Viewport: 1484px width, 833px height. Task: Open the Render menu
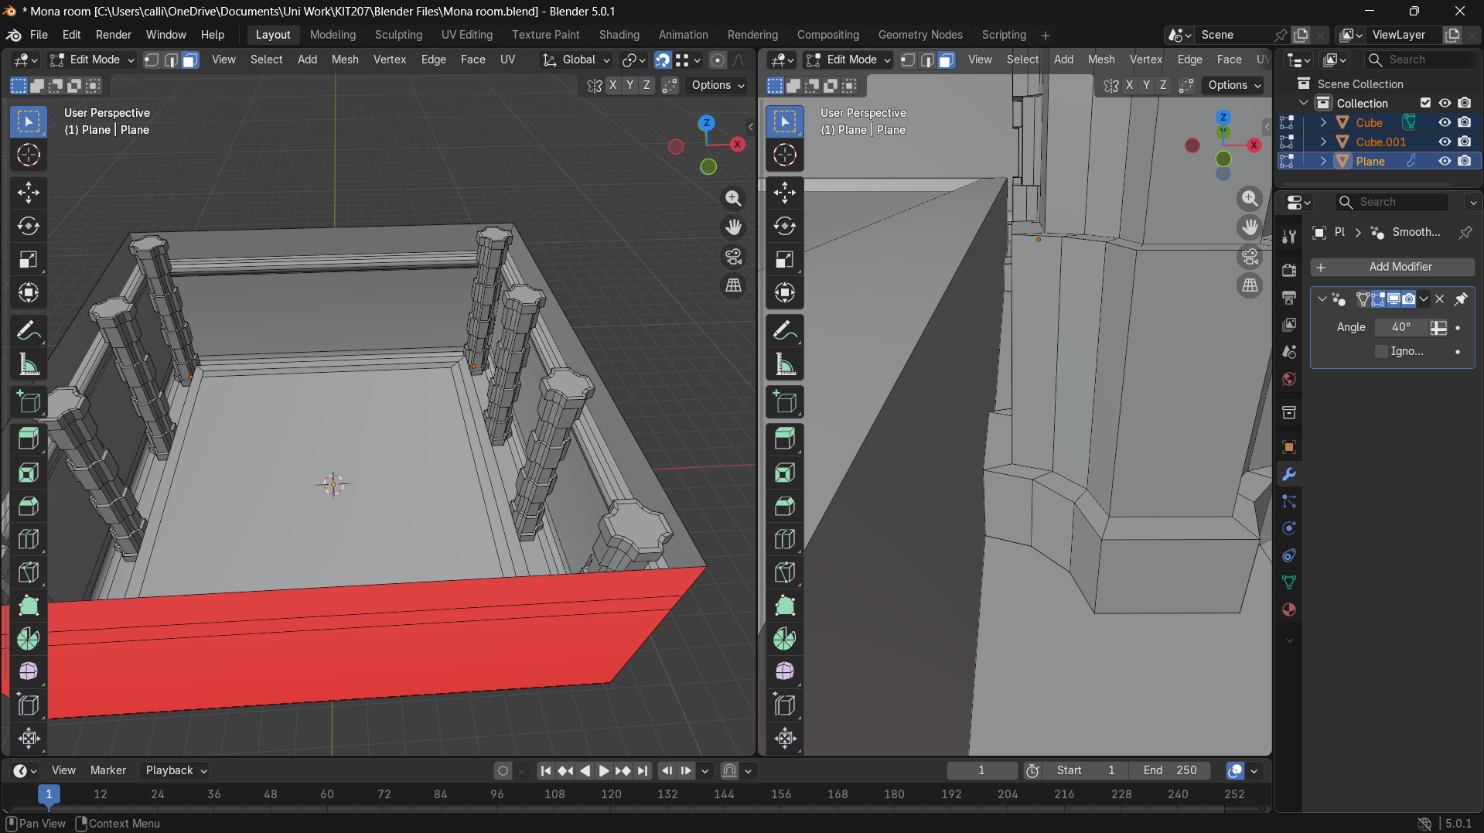[113, 35]
